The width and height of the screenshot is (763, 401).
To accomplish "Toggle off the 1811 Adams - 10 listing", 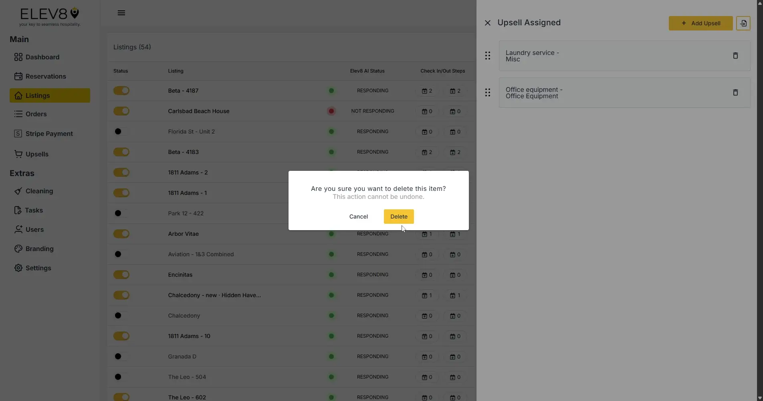I will coord(121,336).
